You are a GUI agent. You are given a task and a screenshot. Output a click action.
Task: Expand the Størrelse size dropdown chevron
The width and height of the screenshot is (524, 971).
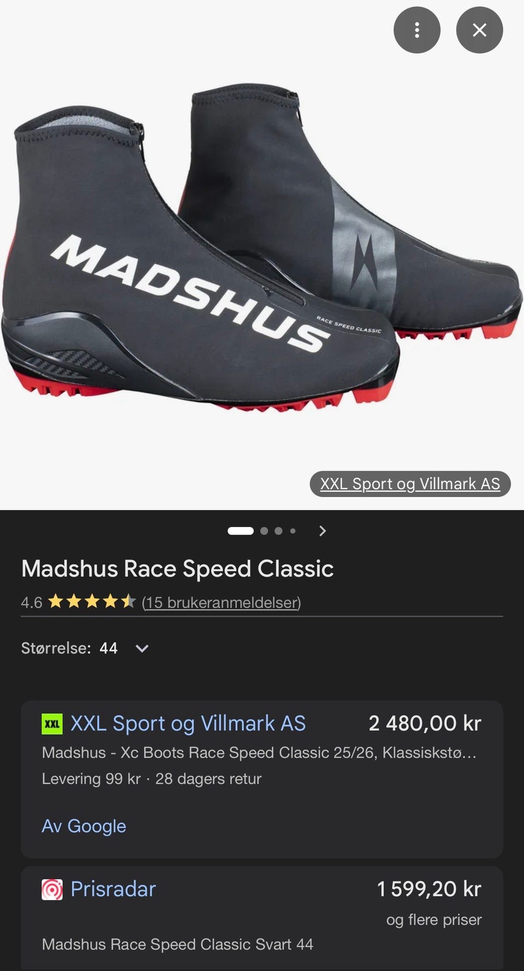(x=142, y=649)
